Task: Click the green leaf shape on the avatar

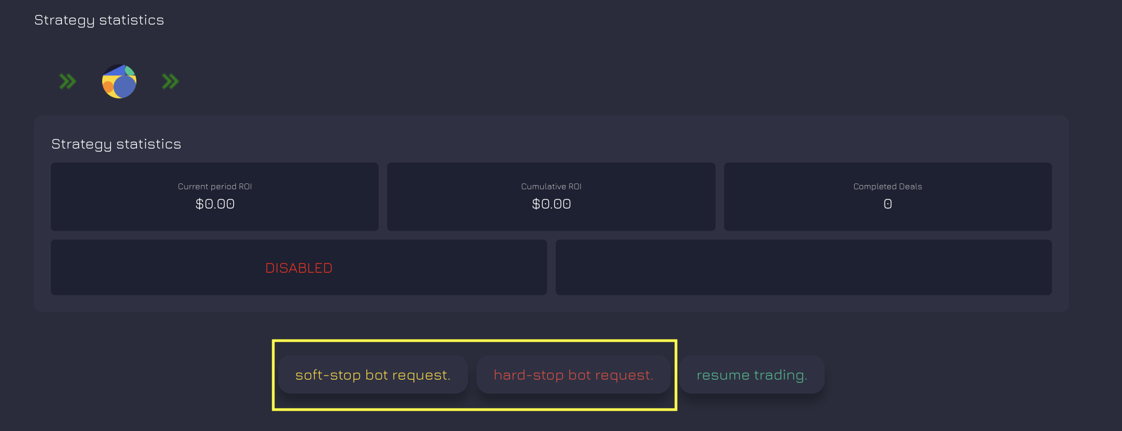Action: coord(129,71)
